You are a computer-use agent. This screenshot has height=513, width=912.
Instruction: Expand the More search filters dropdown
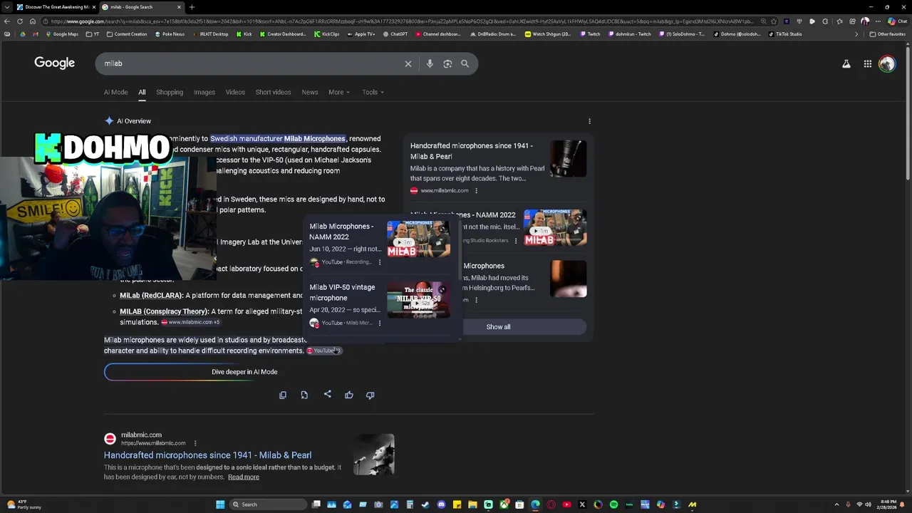[x=338, y=92]
